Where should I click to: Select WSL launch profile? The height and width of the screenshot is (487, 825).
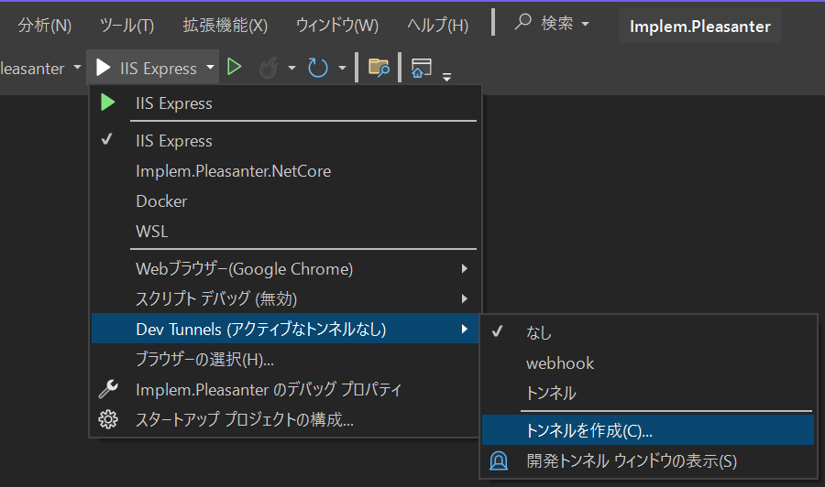pos(285,232)
